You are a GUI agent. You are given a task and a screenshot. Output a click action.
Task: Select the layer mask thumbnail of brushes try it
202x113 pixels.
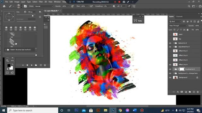[182, 69]
